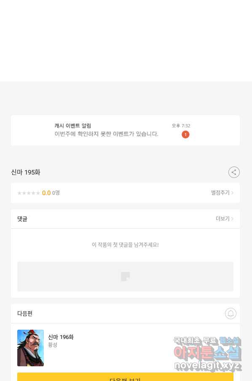This screenshot has height=381, width=252.
Task: Open the 신마 196화 title link
Action: coord(61,337)
